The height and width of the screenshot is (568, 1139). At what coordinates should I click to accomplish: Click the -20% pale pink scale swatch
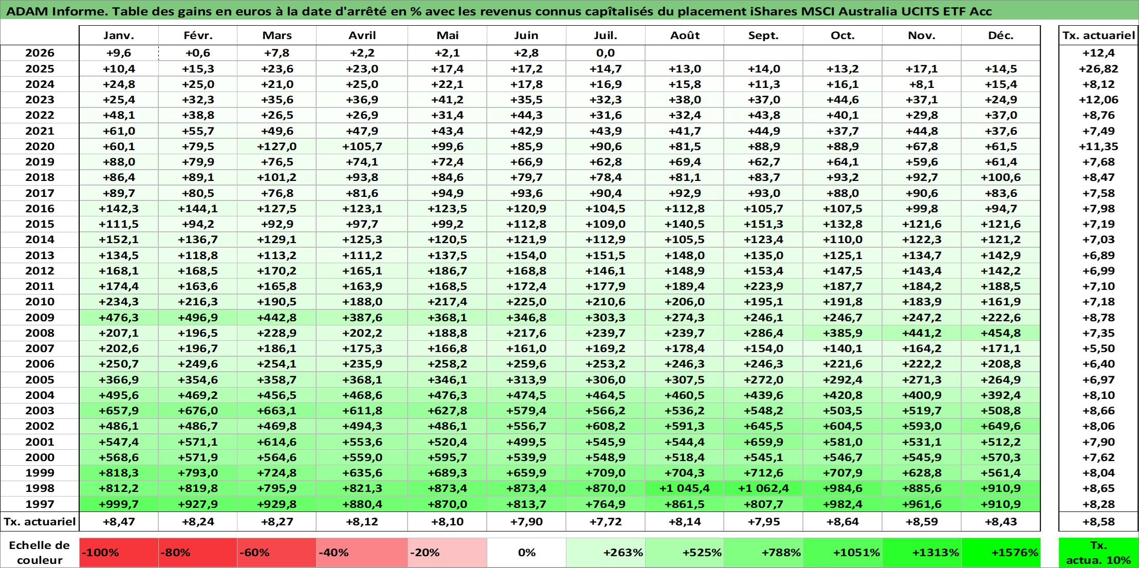447,553
